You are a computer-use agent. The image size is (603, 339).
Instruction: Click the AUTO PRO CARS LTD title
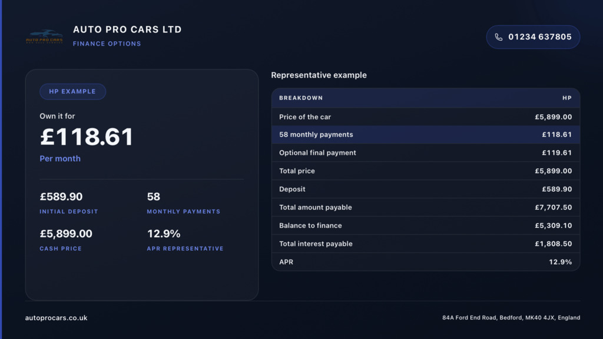point(127,29)
